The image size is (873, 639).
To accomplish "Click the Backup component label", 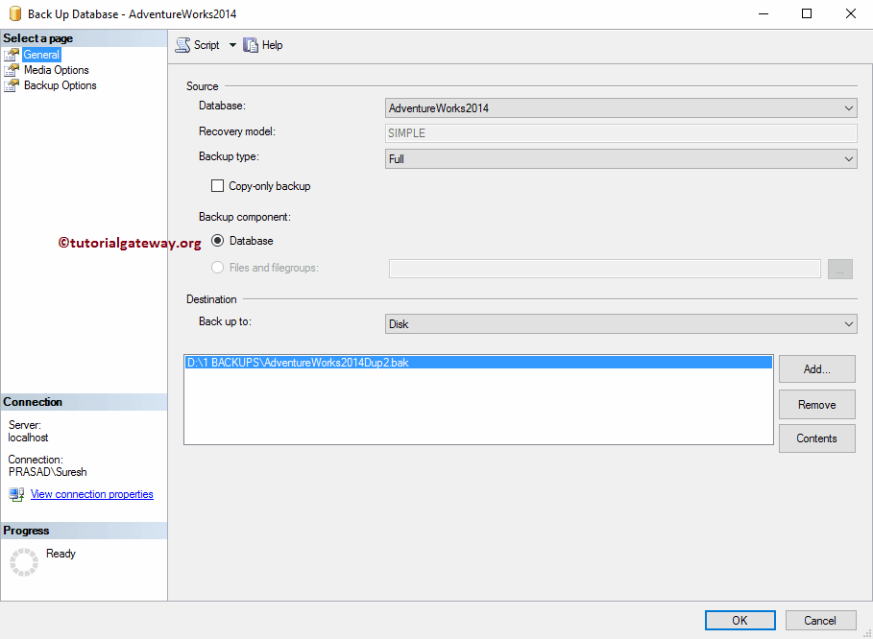I will tap(244, 217).
